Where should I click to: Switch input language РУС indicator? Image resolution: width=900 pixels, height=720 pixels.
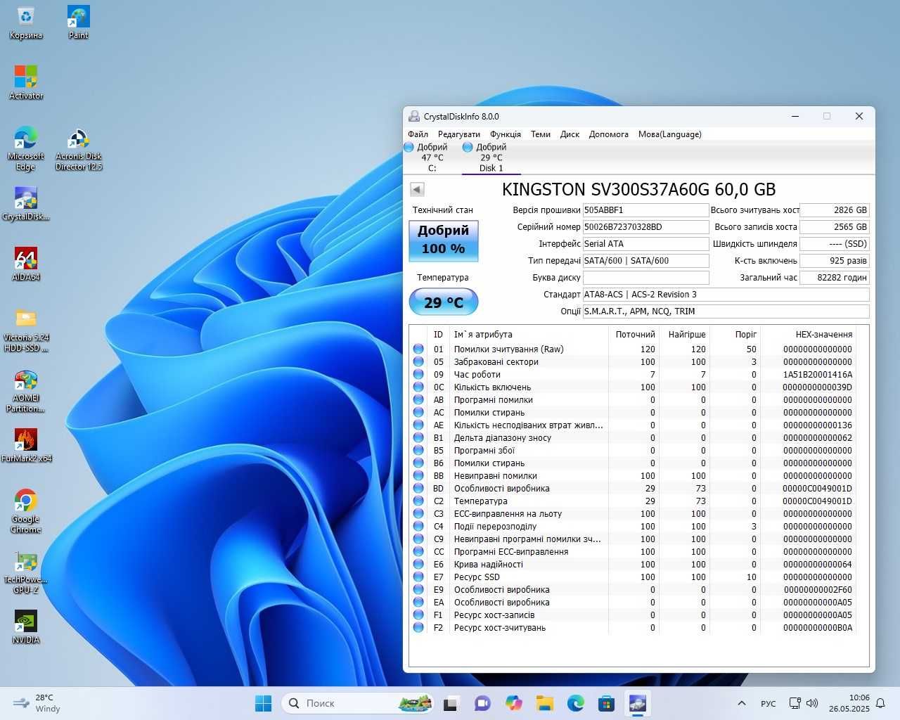coord(769,704)
